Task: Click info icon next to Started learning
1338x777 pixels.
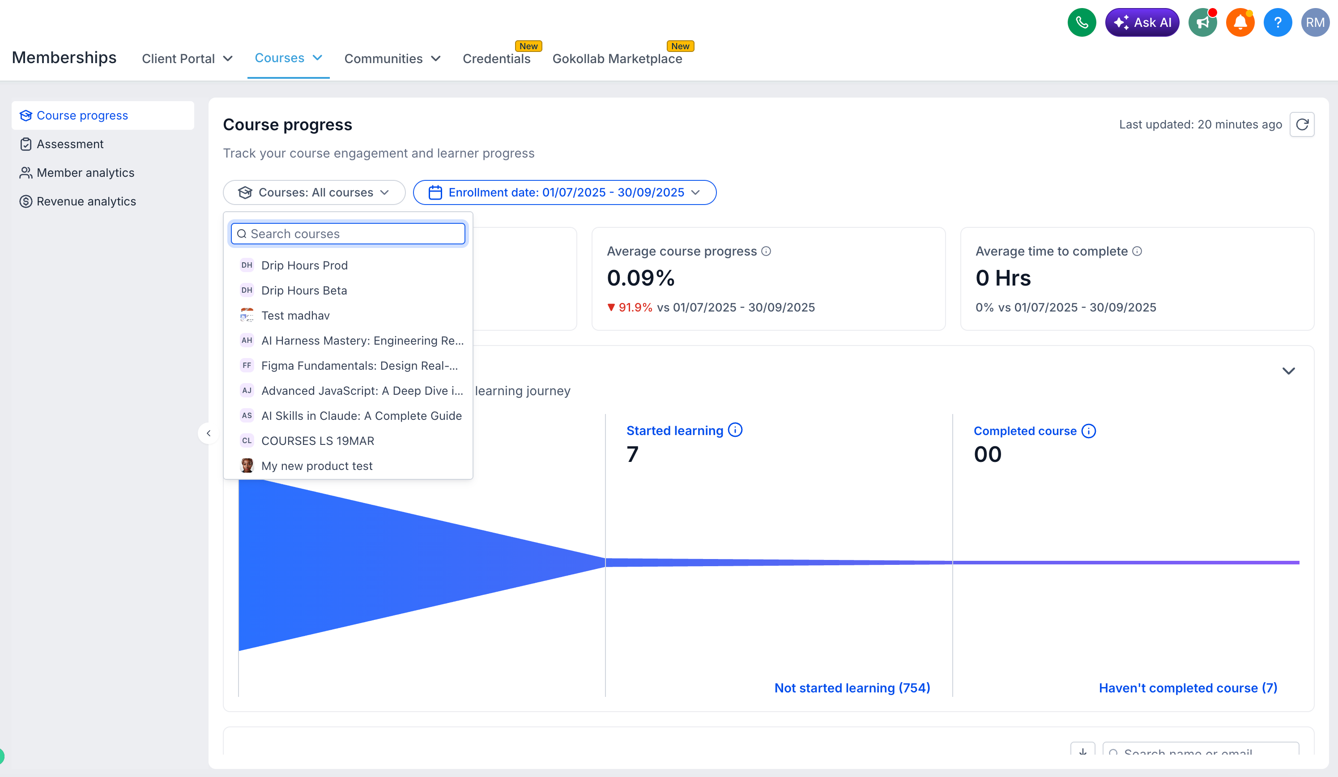Action: tap(735, 430)
